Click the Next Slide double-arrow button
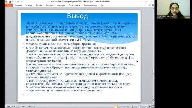Viewport: 192px width, 108px height. (x=154, y=101)
